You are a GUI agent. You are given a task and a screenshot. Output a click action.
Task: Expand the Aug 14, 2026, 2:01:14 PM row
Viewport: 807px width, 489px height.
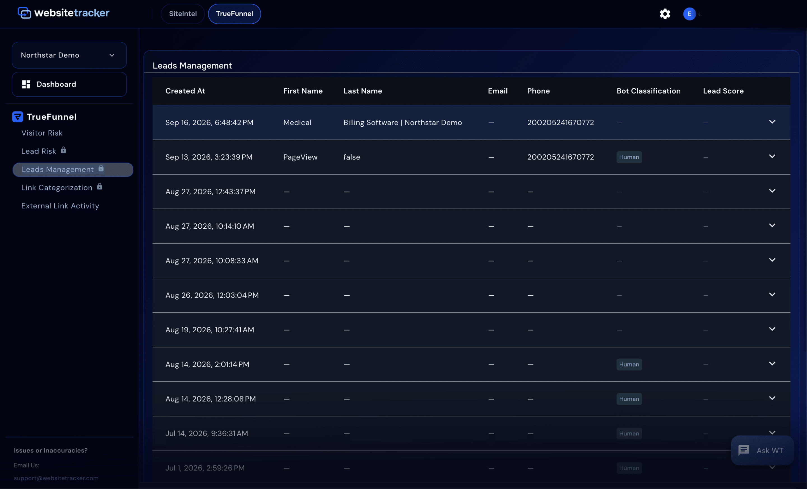pos(772,363)
